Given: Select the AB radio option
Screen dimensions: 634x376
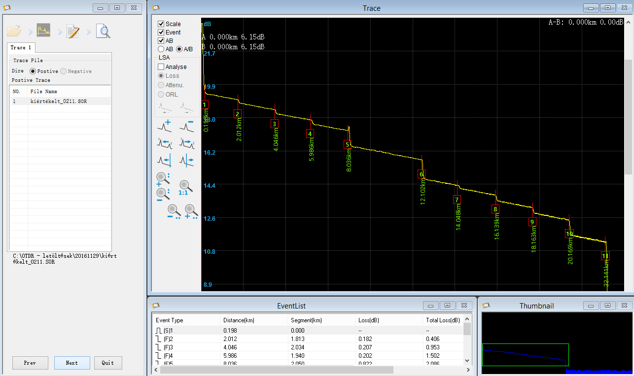Looking at the screenshot, I should click(x=161, y=49).
